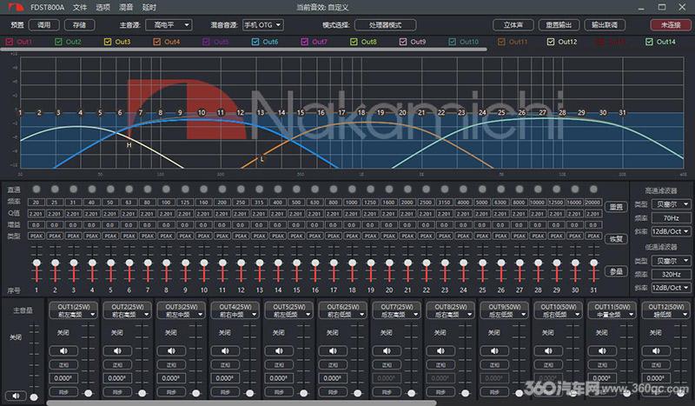Screen dimensions: 695x406
Task: Open the 文件 menu
Action: [80, 8]
